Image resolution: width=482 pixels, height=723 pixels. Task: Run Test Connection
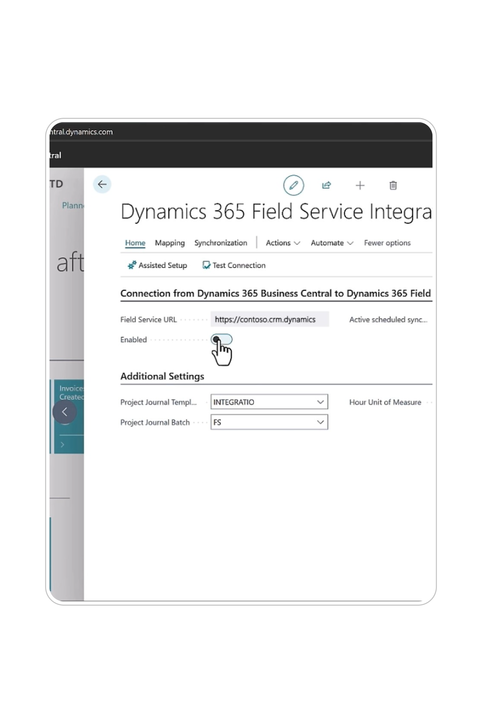234,265
